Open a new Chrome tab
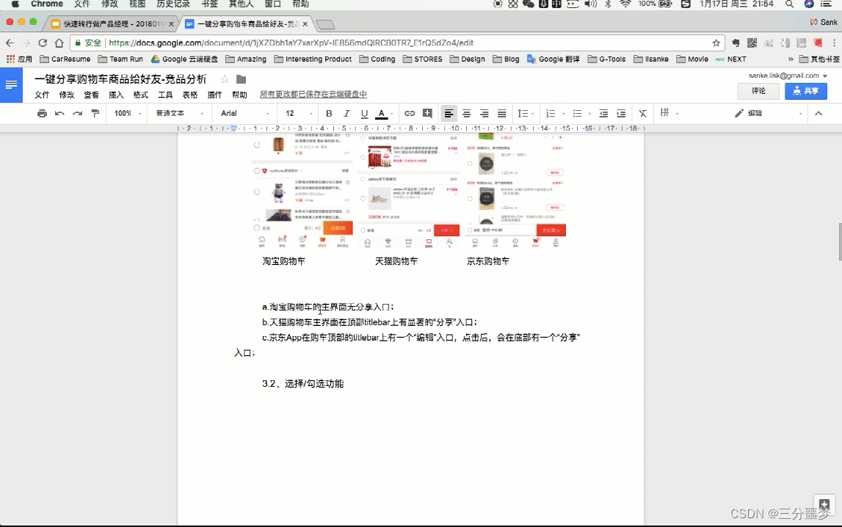The height and width of the screenshot is (527, 842). tap(325, 24)
